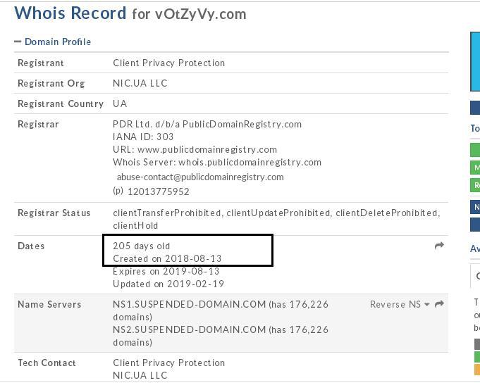Click the Expires on 2019-08-13 date
This screenshot has width=480, height=390.
point(166,271)
